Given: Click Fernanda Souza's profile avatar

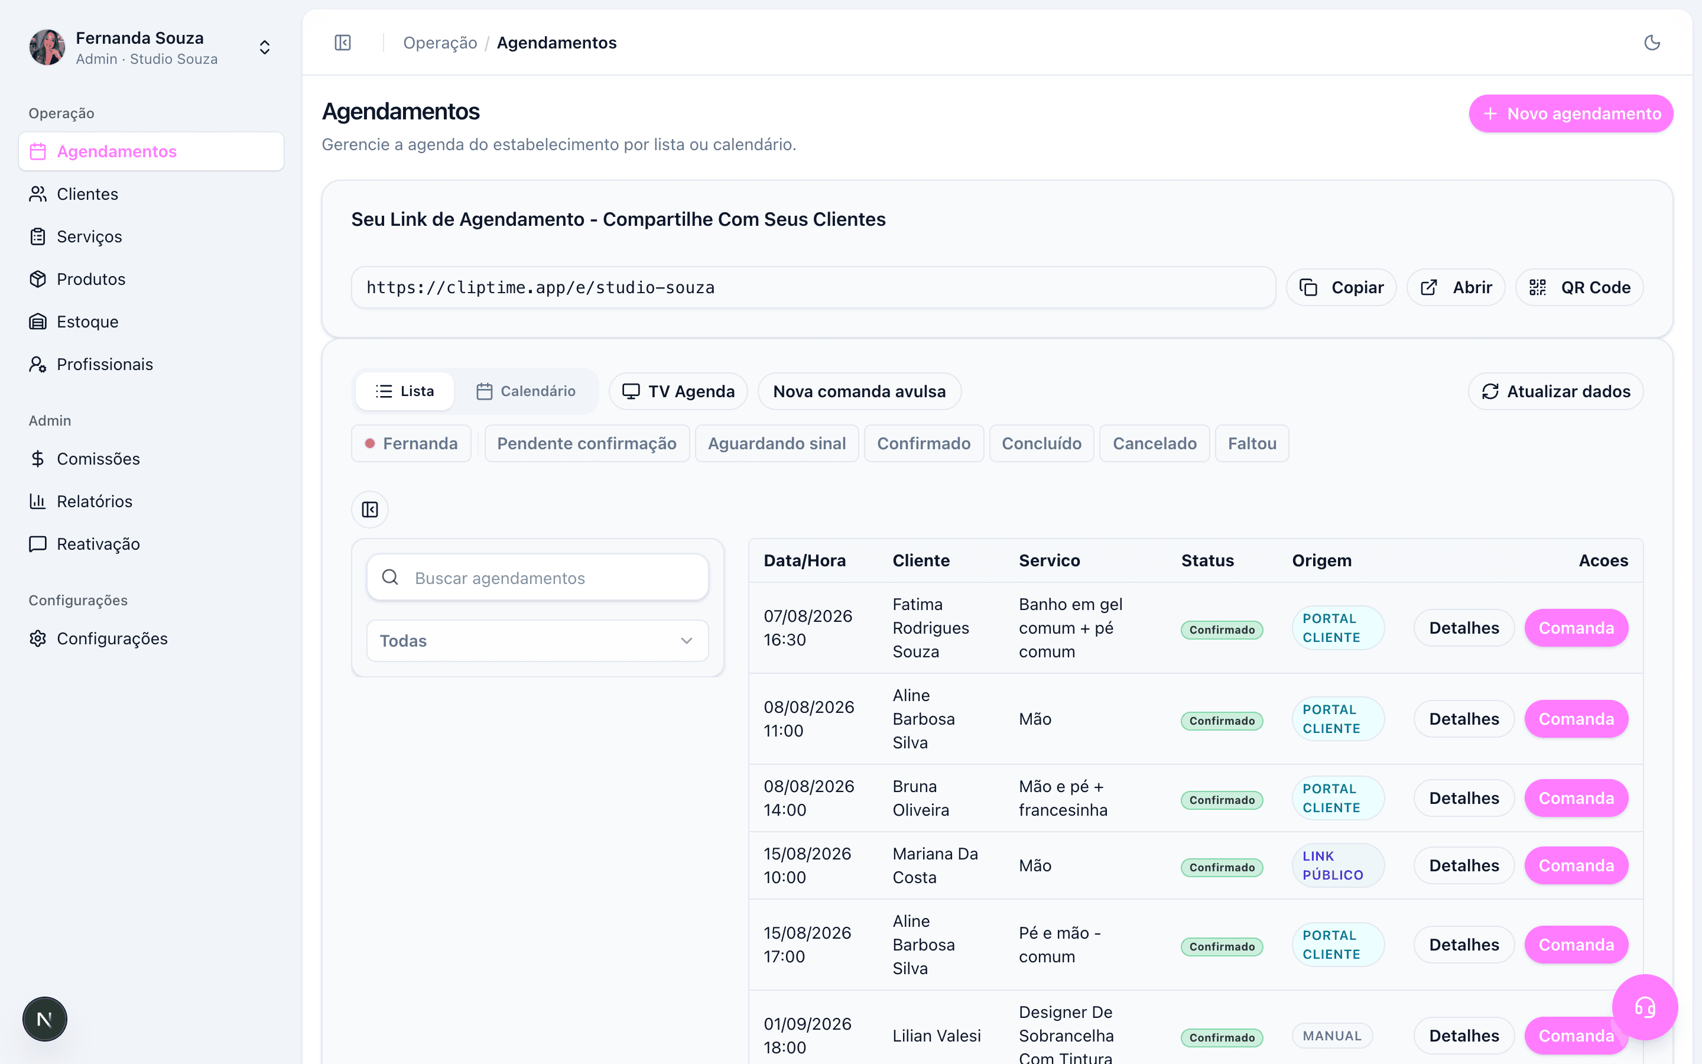Looking at the screenshot, I should (x=47, y=47).
